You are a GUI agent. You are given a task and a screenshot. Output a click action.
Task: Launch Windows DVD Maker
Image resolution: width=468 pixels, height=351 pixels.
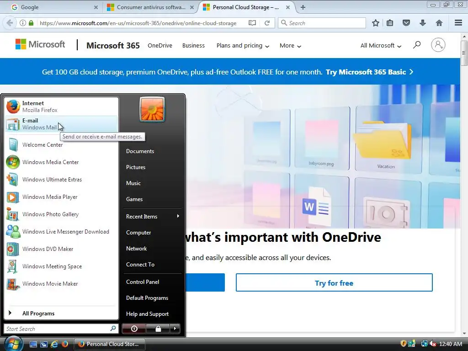[61, 249]
